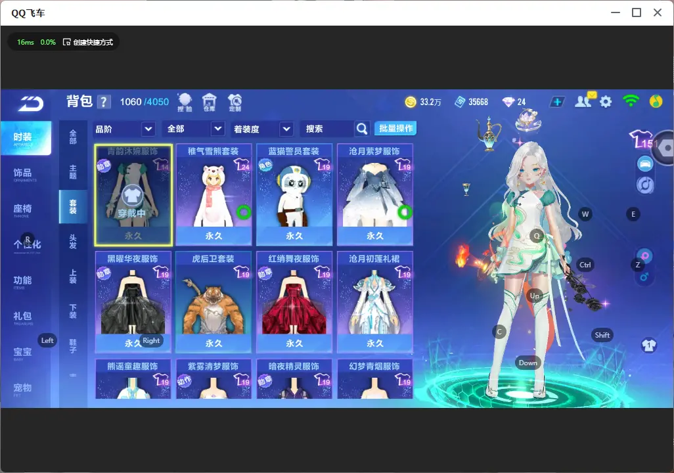Switch to the 主题 theme subcategory
The image size is (674, 473).
click(73, 172)
